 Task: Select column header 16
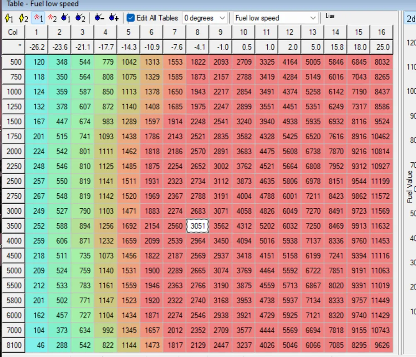pyautogui.click(x=382, y=32)
